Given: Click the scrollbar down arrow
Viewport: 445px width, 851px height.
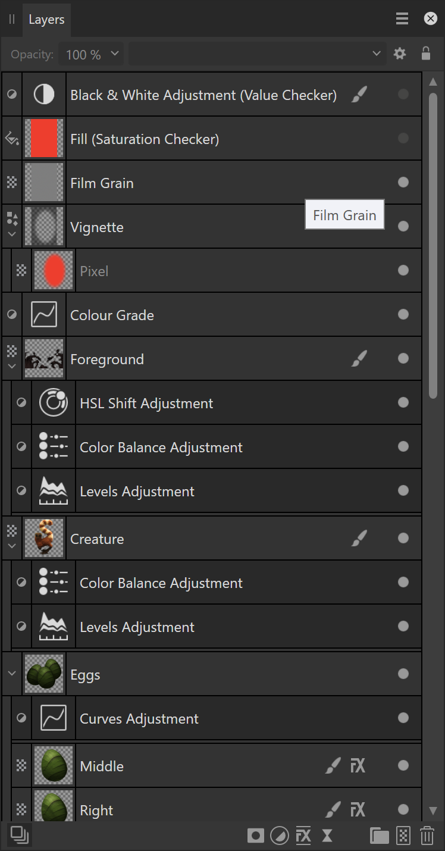Looking at the screenshot, I should tap(433, 811).
